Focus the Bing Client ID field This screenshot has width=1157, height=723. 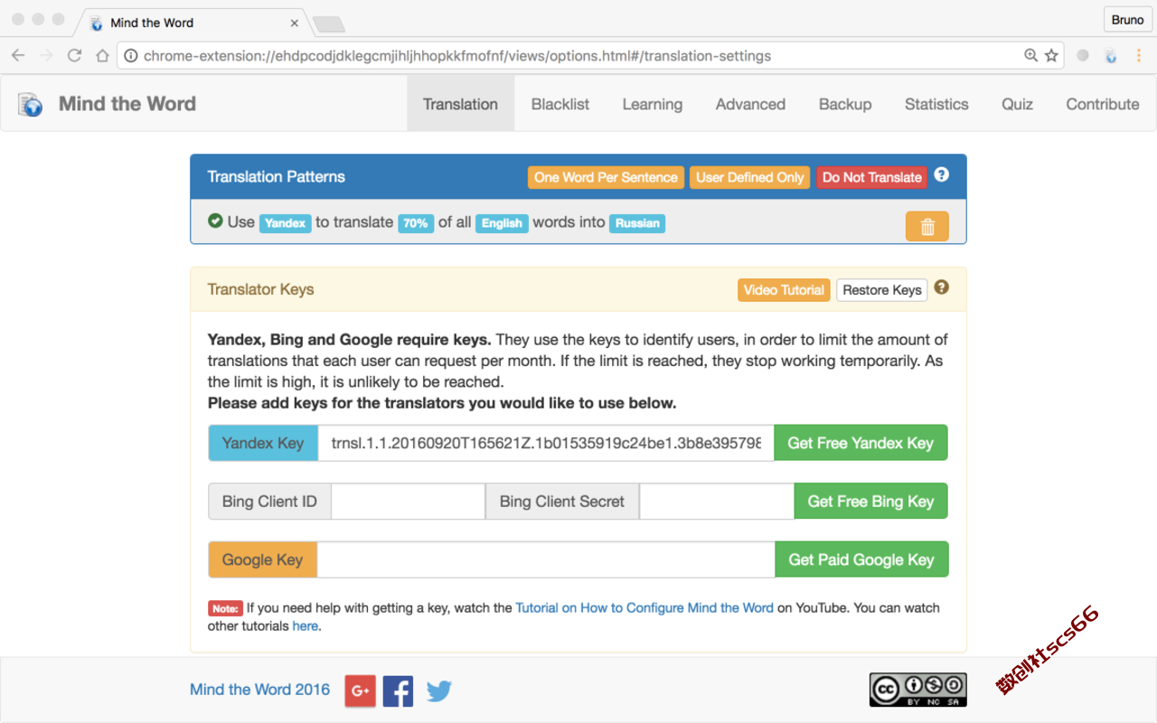[x=409, y=502]
